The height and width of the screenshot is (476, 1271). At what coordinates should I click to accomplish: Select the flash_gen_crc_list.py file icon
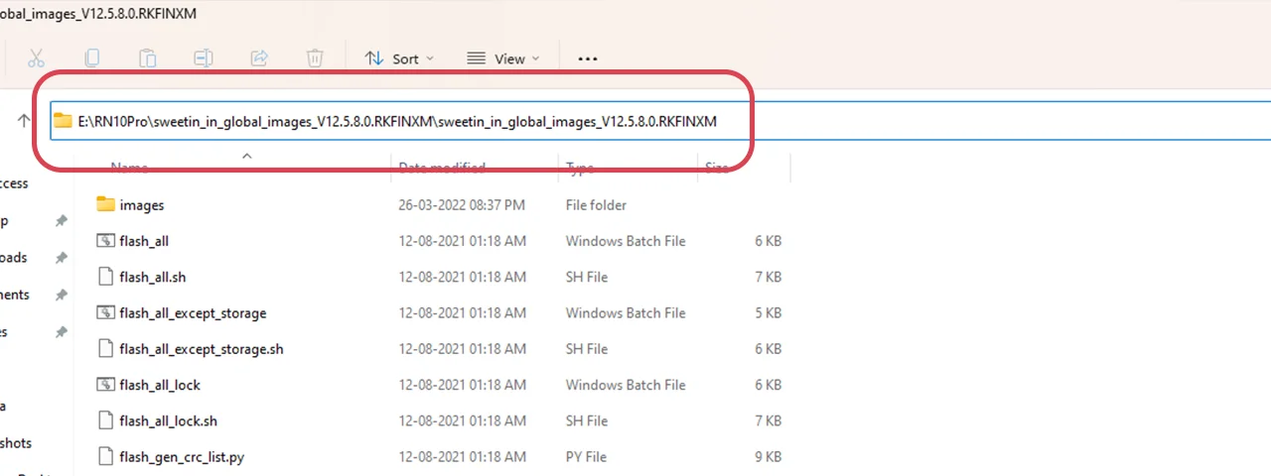[106, 457]
